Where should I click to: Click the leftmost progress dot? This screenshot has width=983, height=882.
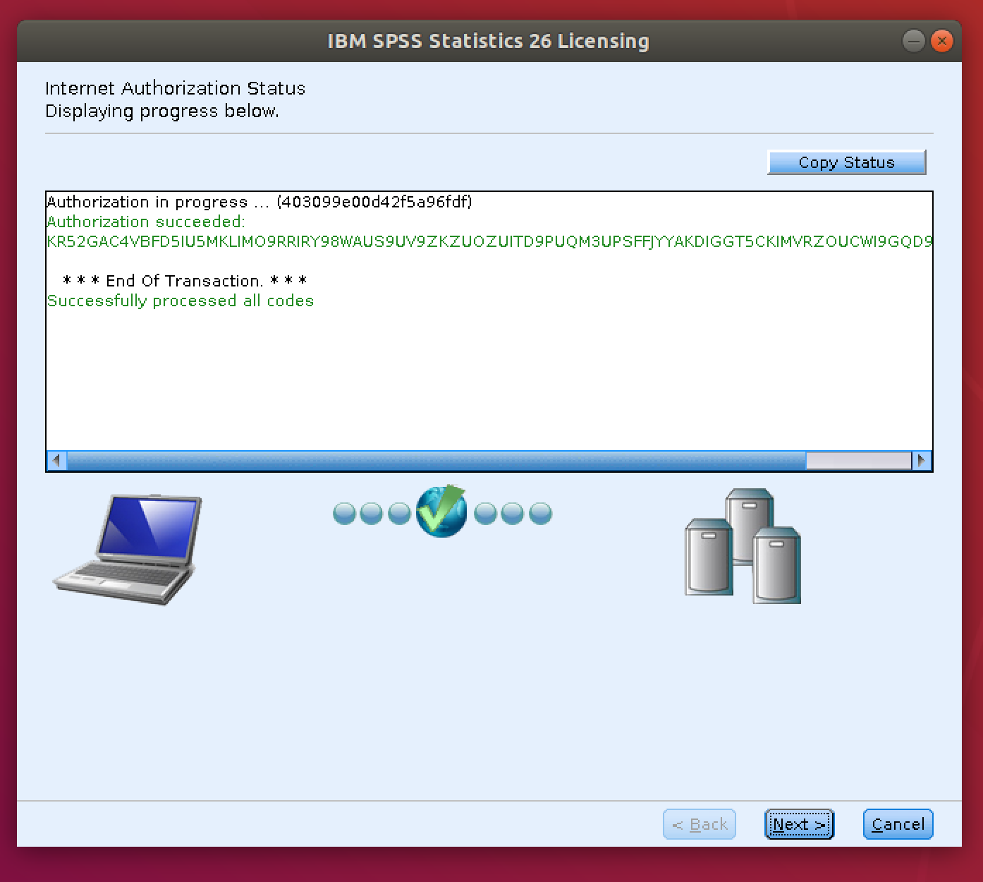(x=344, y=514)
